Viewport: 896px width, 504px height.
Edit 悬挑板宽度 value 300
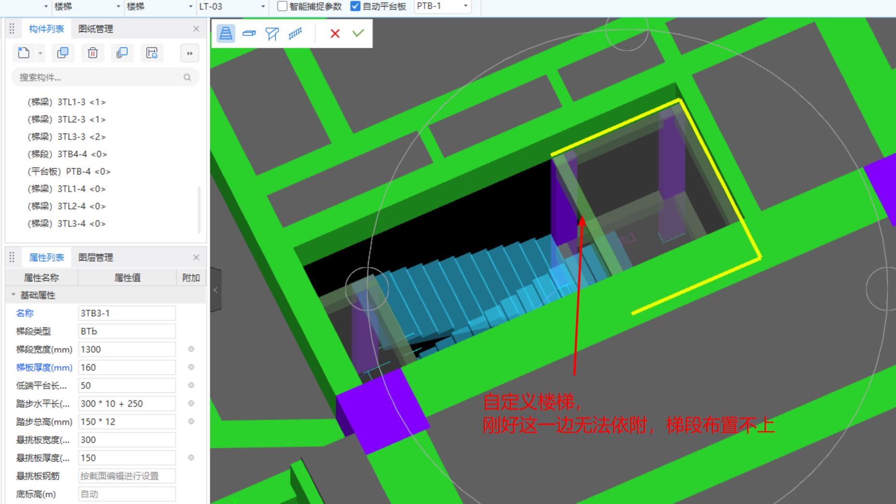coord(127,440)
